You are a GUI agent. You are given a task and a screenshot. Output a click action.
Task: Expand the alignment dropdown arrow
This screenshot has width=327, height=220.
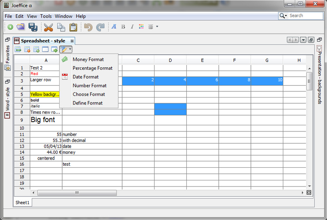coord(157,27)
